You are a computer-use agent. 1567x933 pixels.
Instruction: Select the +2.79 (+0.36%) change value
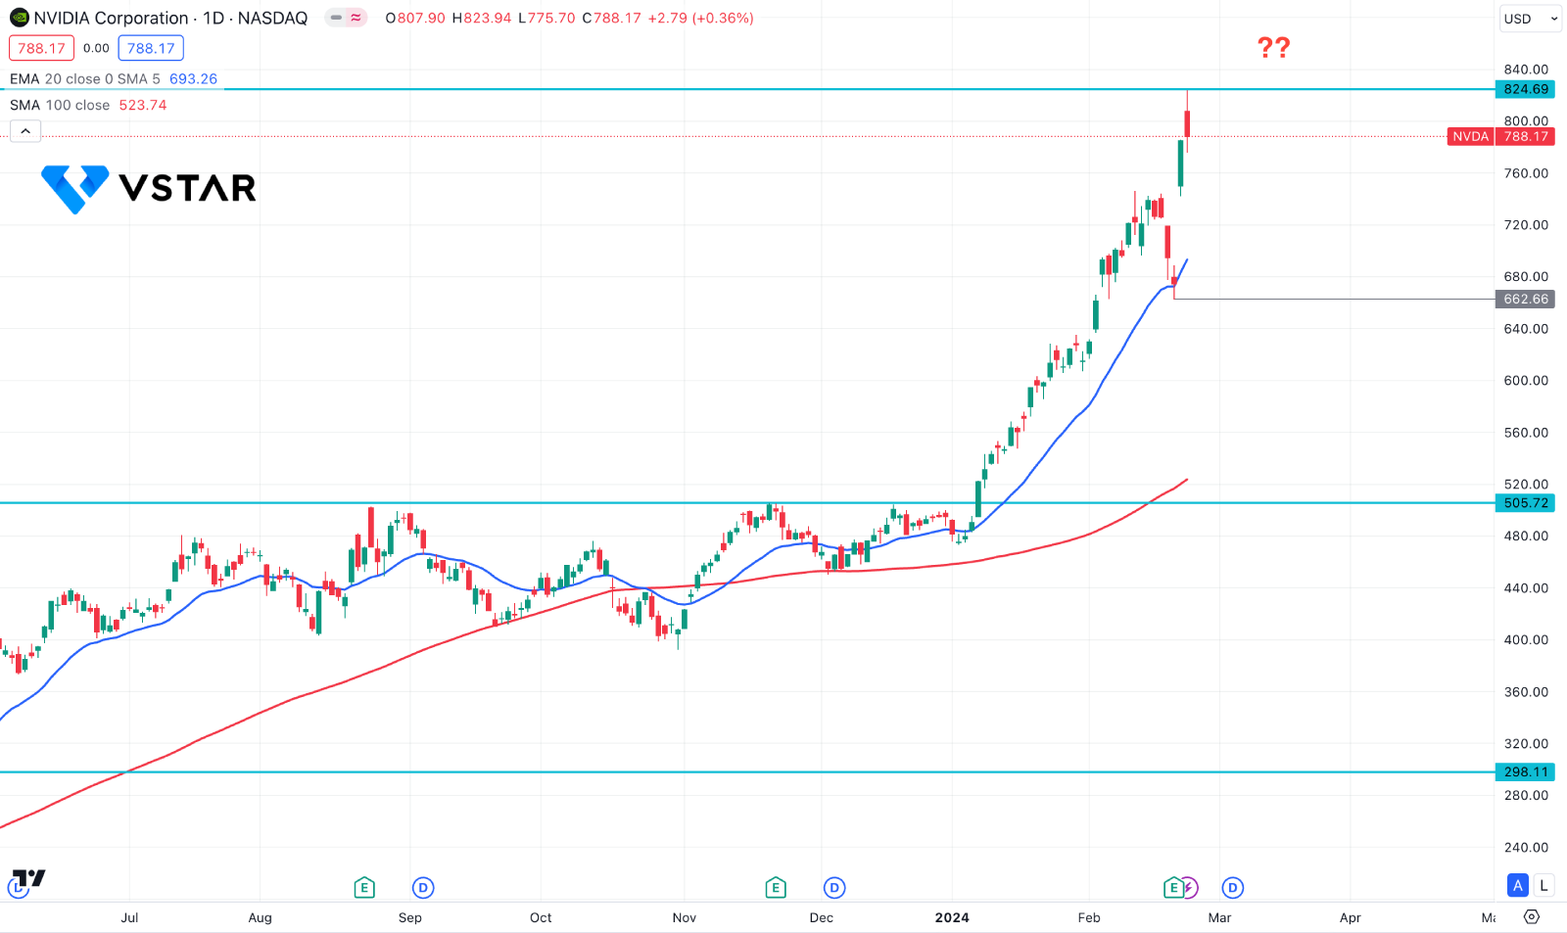(701, 18)
